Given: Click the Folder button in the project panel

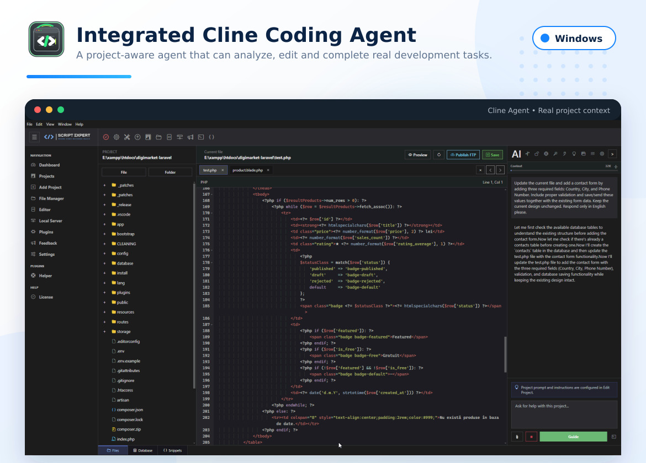Looking at the screenshot, I should point(170,173).
